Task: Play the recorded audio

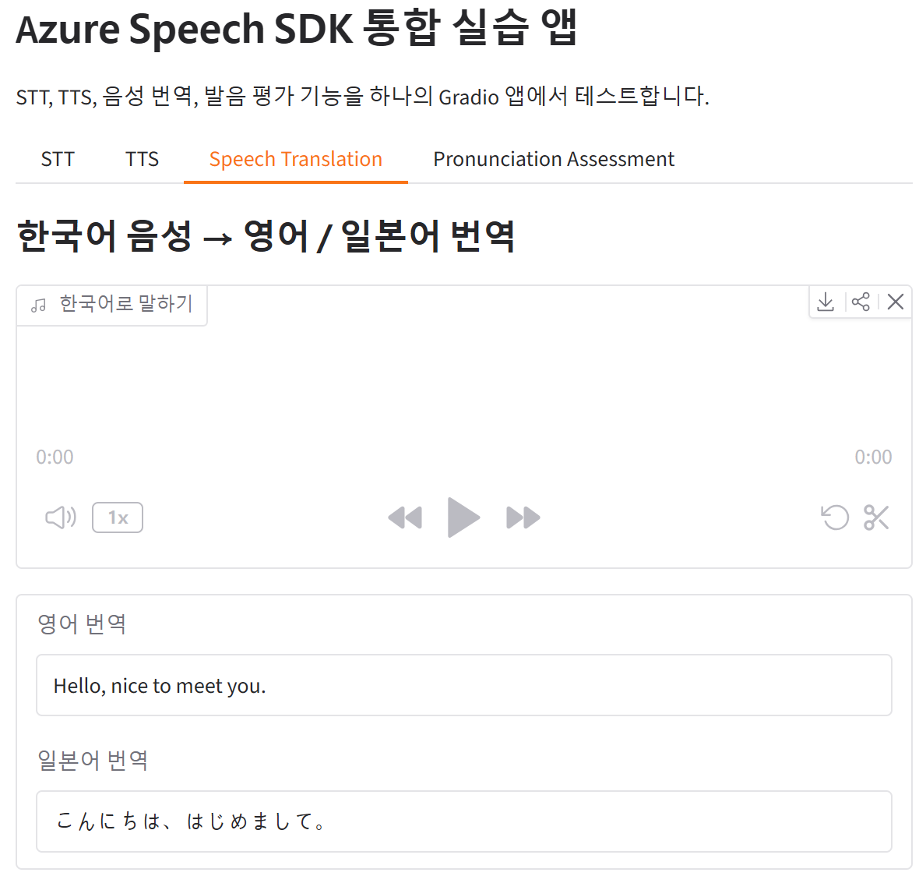Action: (x=463, y=517)
